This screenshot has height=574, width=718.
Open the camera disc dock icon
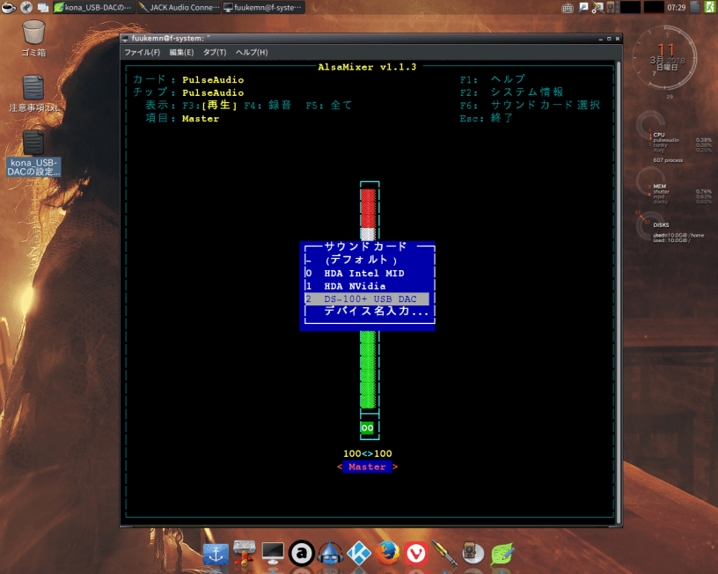(x=473, y=554)
